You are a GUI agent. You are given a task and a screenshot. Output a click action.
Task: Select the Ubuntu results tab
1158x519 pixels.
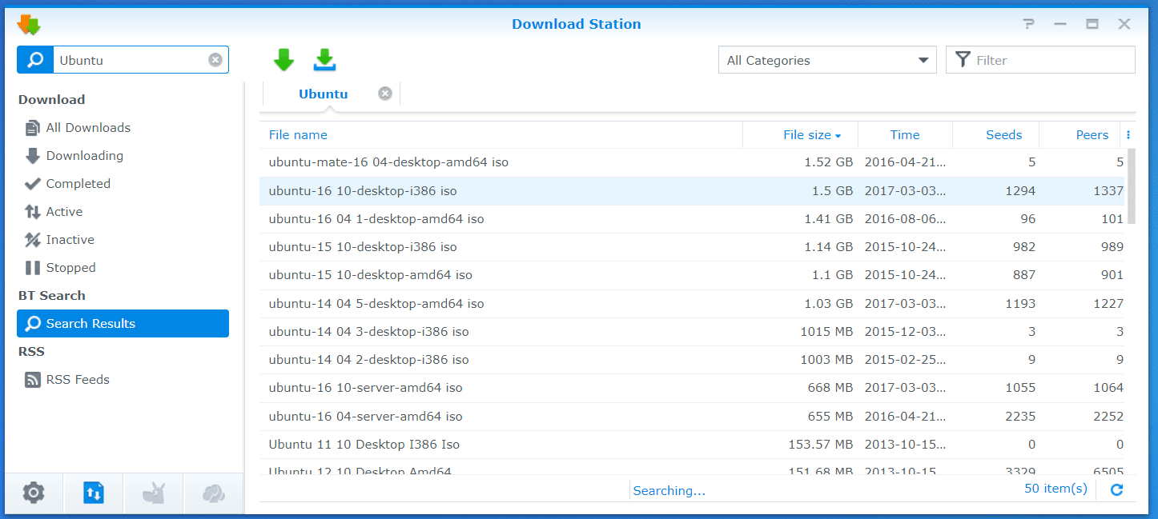pos(324,94)
